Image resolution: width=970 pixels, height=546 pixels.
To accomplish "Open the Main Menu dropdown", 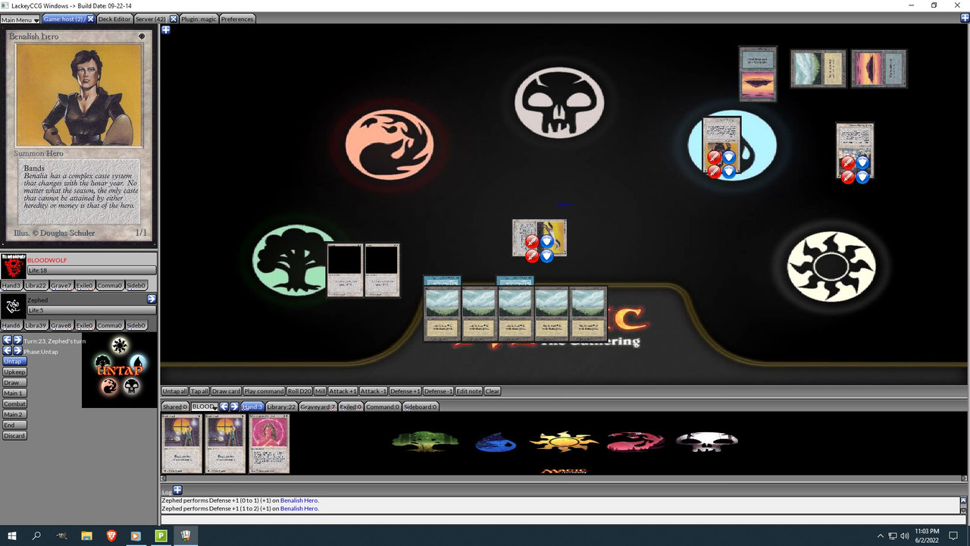I will [x=20, y=19].
